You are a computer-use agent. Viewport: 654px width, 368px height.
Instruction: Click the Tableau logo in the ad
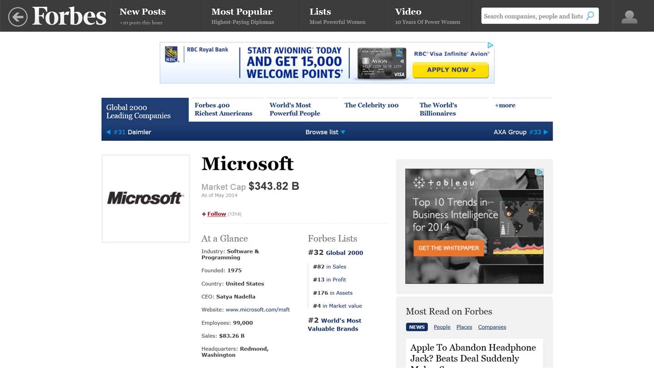[444, 183]
